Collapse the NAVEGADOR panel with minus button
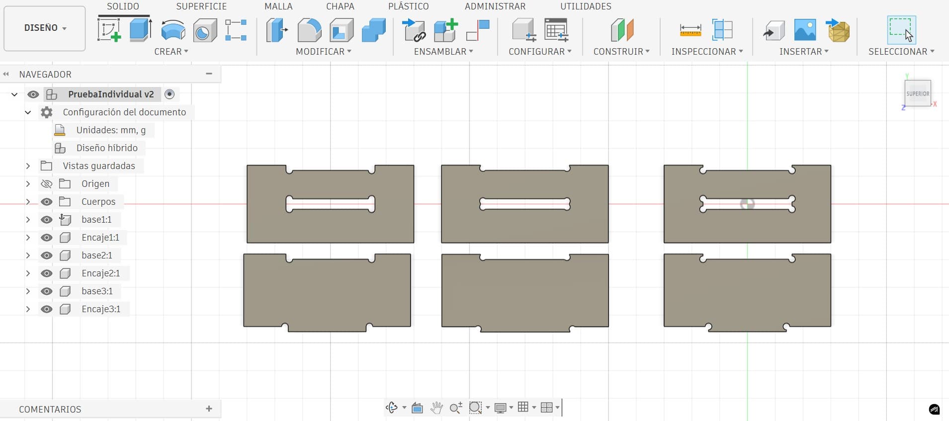Viewport: 949px width, 421px height. 209,74
